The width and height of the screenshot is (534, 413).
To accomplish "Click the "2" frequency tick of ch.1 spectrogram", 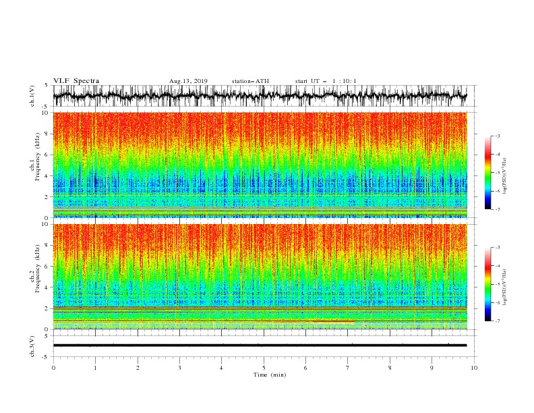I will [x=47, y=197].
